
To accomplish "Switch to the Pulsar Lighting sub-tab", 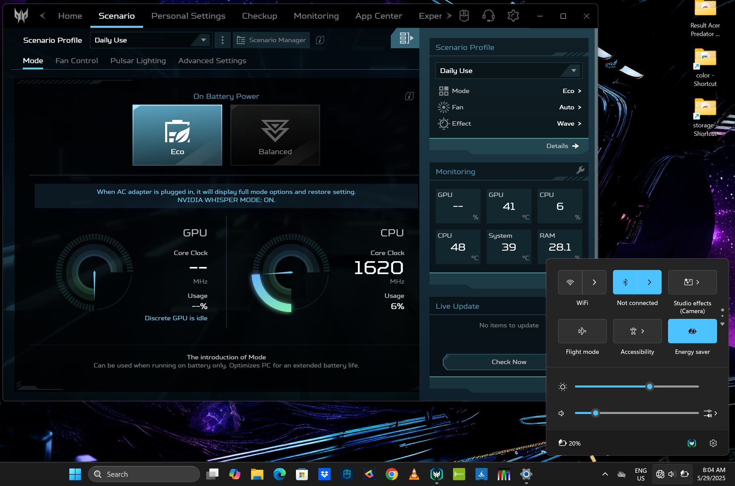I will click(x=138, y=61).
